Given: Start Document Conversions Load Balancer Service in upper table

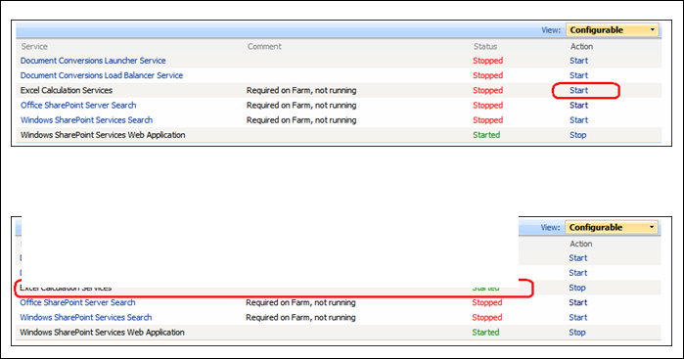Looking at the screenshot, I should click(578, 75).
